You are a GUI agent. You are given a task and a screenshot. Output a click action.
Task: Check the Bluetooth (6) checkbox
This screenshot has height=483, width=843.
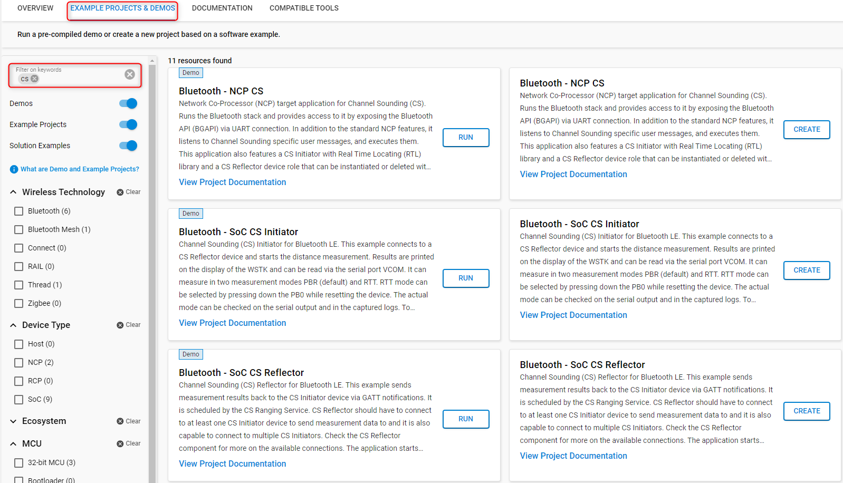click(x=19, y=211)
